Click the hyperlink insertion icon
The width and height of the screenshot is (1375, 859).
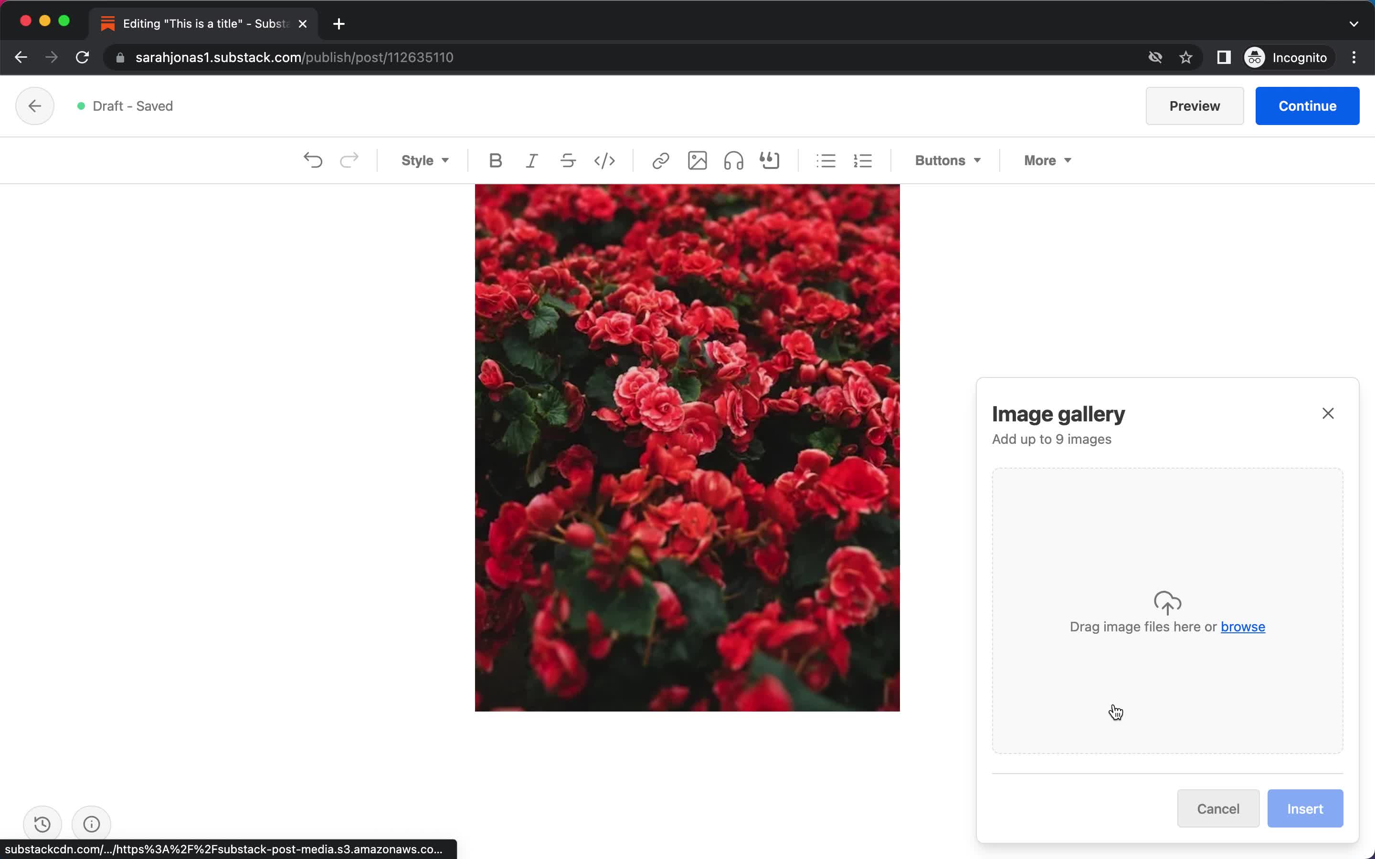click(660, 160)
